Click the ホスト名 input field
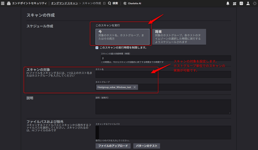This screenshot has height=150, width=258. coord(163,74)
